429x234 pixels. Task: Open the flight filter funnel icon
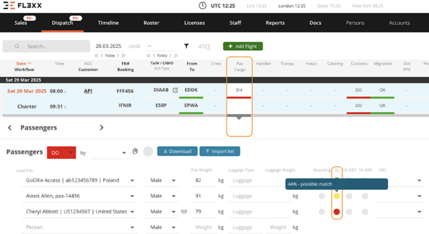tap(186, 46)
